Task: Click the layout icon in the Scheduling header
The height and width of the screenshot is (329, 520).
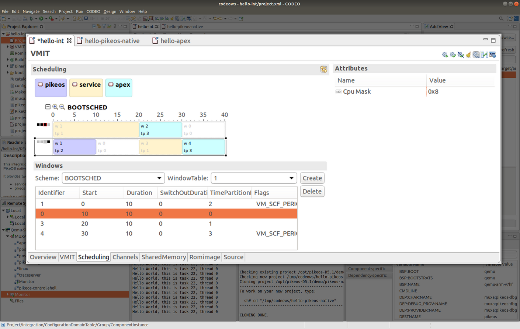Action: click(323, 69)
